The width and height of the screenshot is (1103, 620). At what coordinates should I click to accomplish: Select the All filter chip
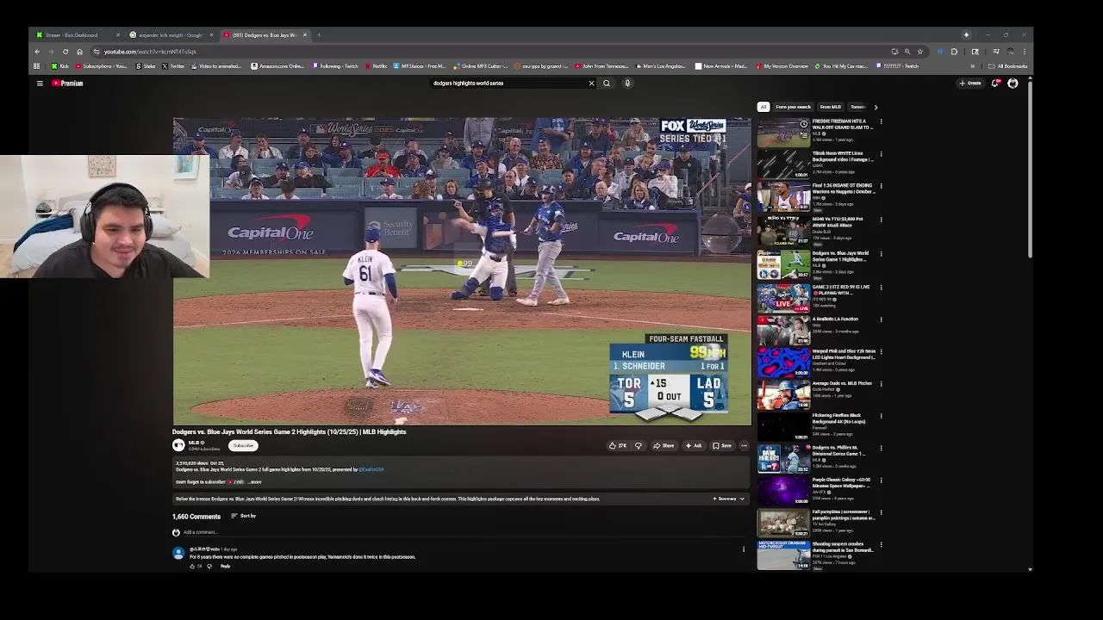click(x=763, y=108)
